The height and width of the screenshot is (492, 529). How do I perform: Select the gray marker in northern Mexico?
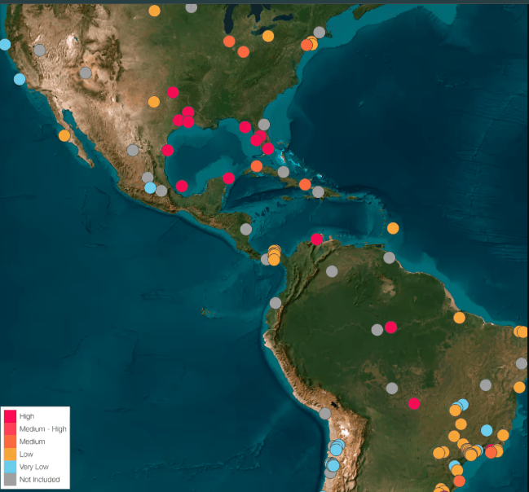coord(133,150)
